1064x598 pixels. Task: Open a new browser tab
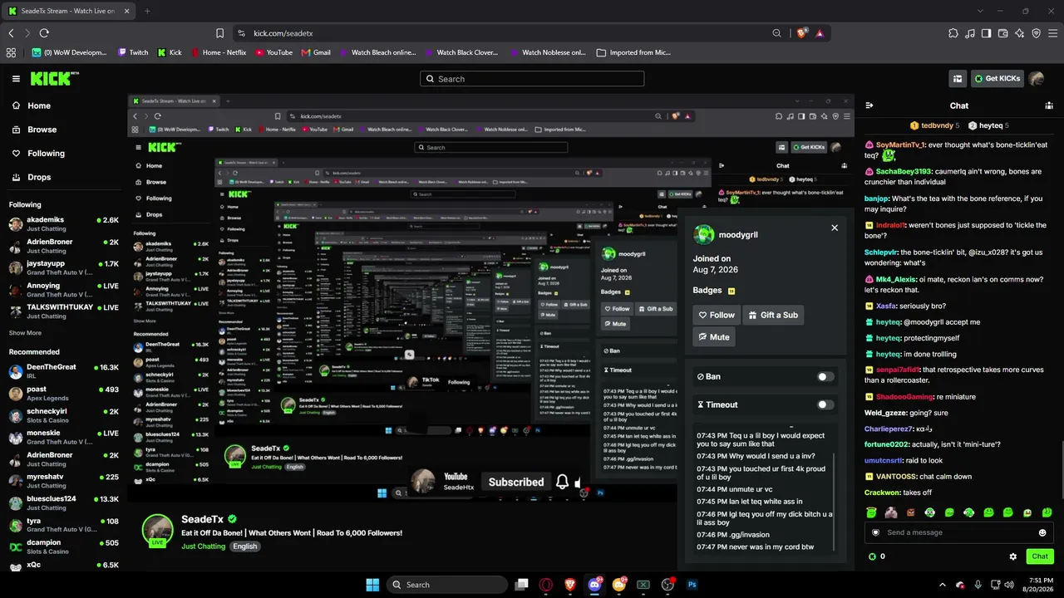pyautogui.click(x=147, y=11)
